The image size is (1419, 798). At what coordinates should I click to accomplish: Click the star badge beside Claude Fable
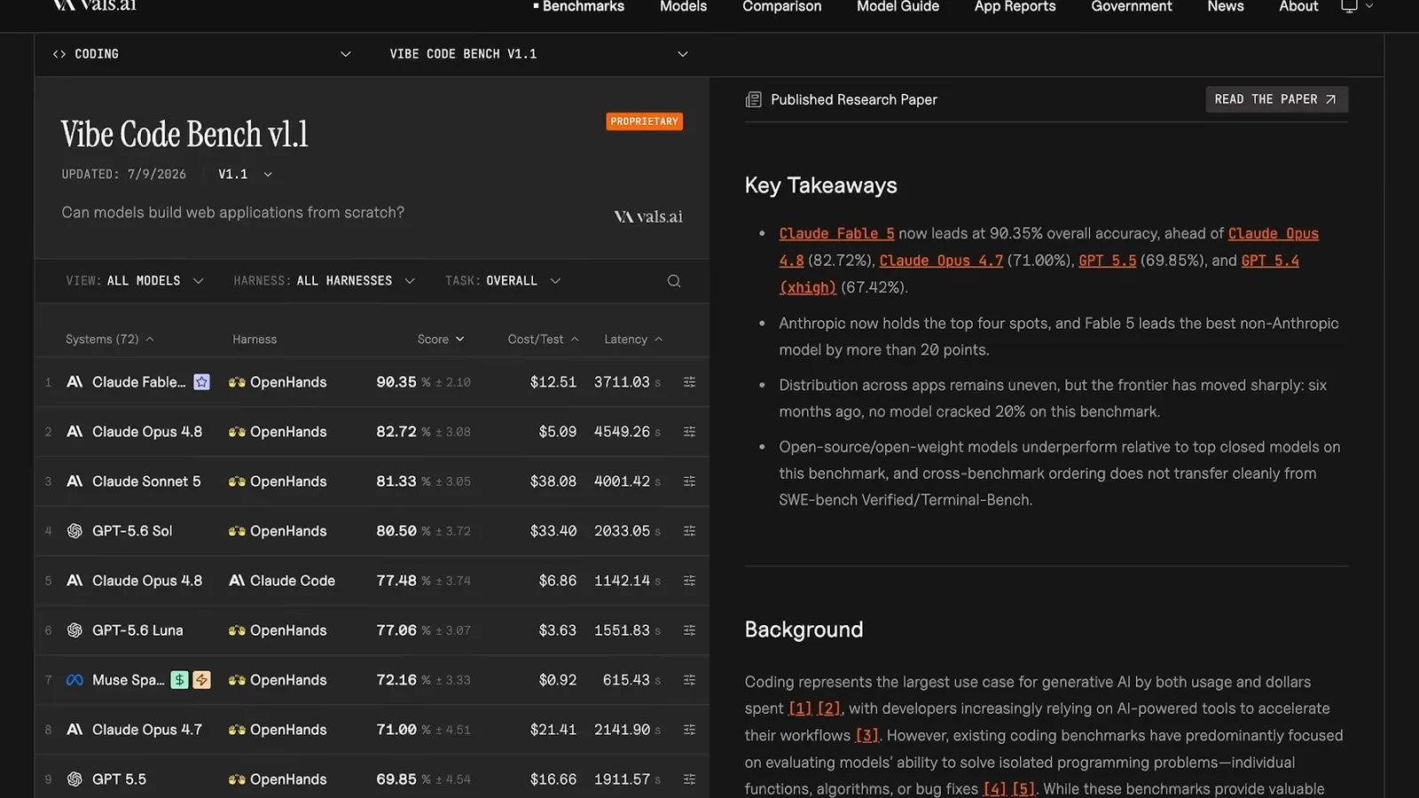coord(202,382)
